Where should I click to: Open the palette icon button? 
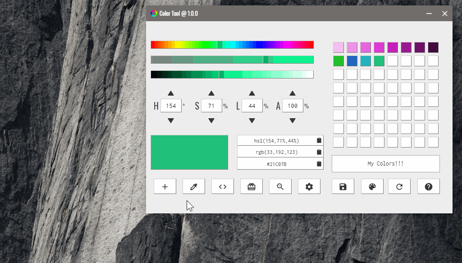point(372,186)
